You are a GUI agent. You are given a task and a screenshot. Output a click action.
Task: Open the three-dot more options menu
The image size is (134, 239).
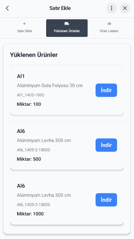[112, 8]
